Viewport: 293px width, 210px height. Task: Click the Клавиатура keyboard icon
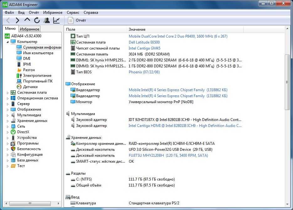pyautogui.click(x=73, y=203)
